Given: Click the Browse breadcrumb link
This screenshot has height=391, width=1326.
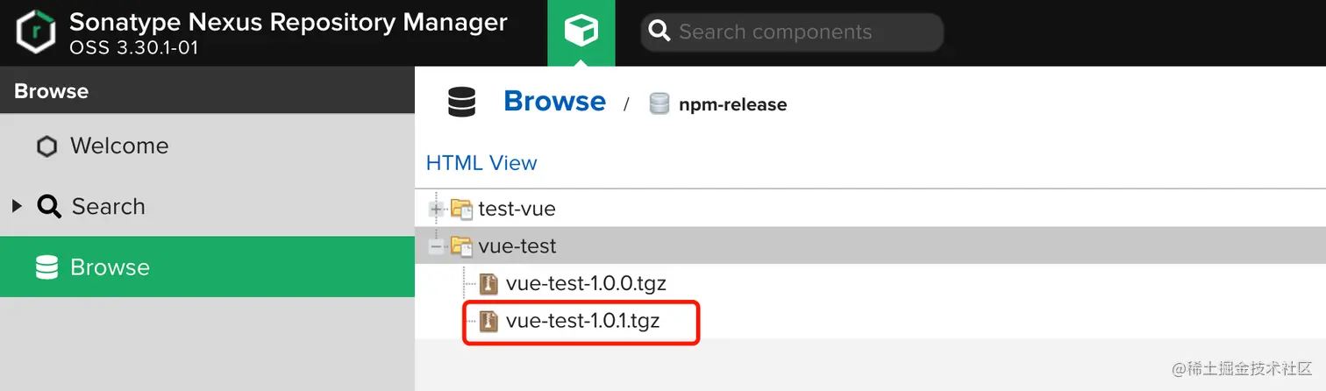Looking at the screenshot, I should (x=554, y=102).
